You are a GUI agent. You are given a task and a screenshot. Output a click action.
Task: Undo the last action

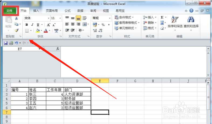(x=16, y=43)
